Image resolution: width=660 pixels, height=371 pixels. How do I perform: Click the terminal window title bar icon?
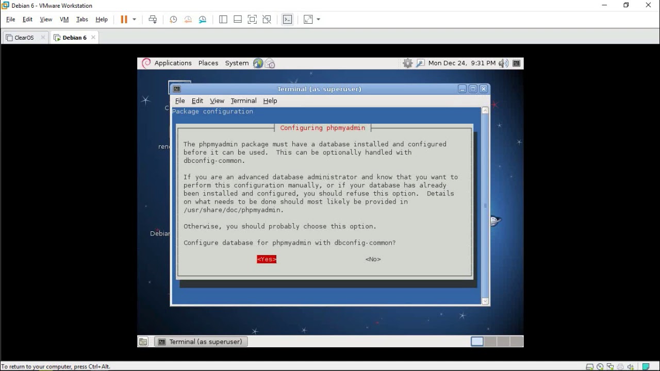(x=177, y=89)
